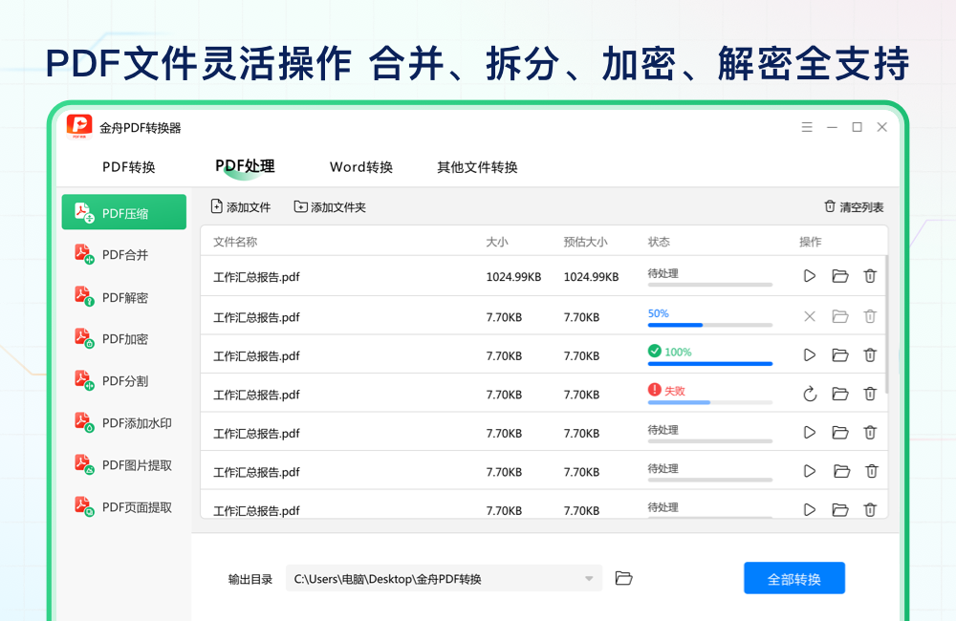Retry the failed 工作汇总报告.pdf conversion
Viewport: 956px width, 621px height.
(809, 394)
